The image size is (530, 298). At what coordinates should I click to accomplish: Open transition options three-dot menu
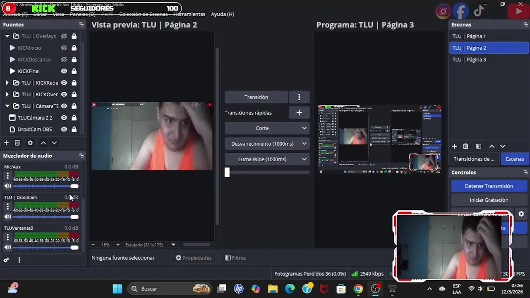(x=299, y=97)
